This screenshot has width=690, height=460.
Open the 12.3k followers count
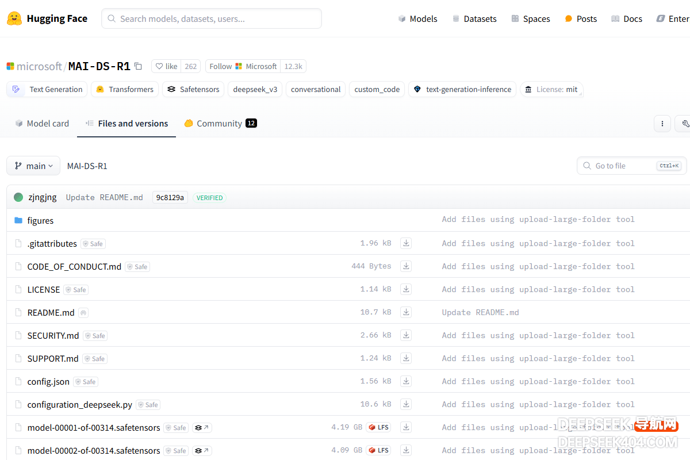[293, 66]
